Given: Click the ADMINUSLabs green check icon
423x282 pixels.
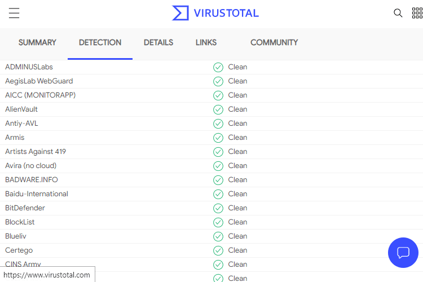Looking at the screenshot, I should tap(218, 67).
